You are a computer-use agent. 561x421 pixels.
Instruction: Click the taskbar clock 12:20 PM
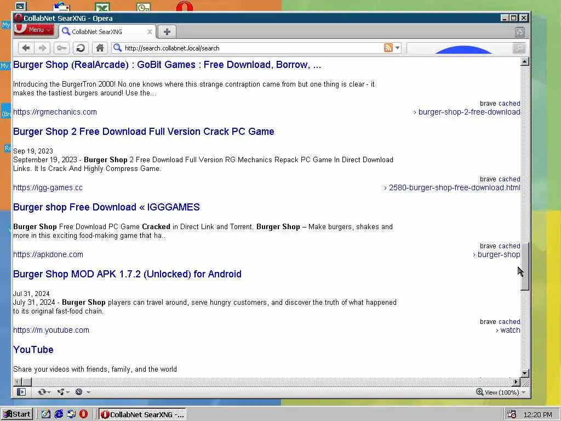pos(538,414)
